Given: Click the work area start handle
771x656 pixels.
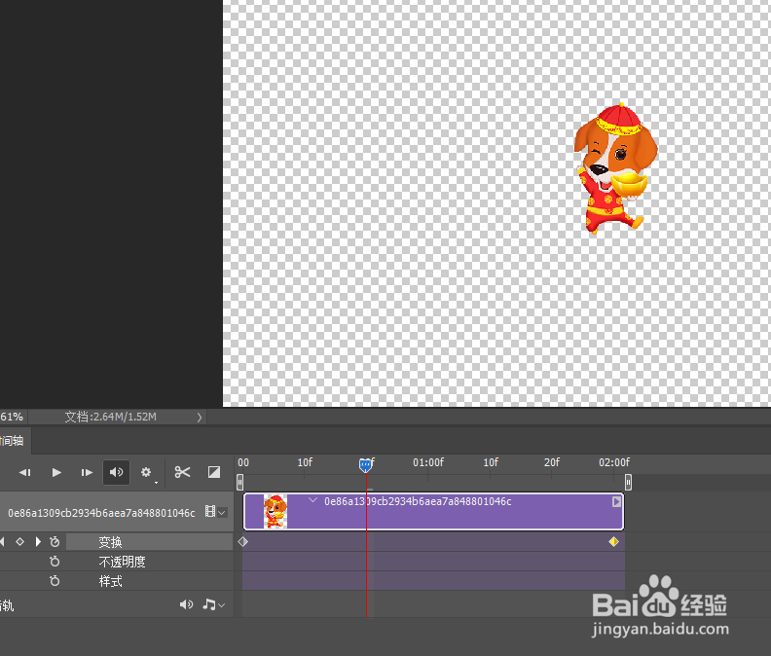Looking at the screenshot, I should pos(239,482).
